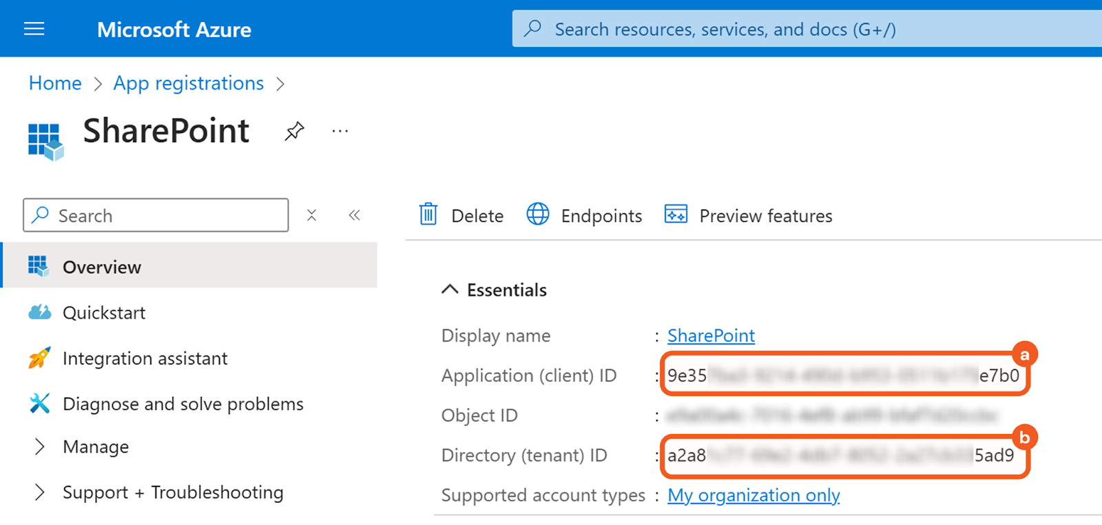Clear the sidebar search with X
This screenshot has height=525, width=1102.
tap(312, 216)
